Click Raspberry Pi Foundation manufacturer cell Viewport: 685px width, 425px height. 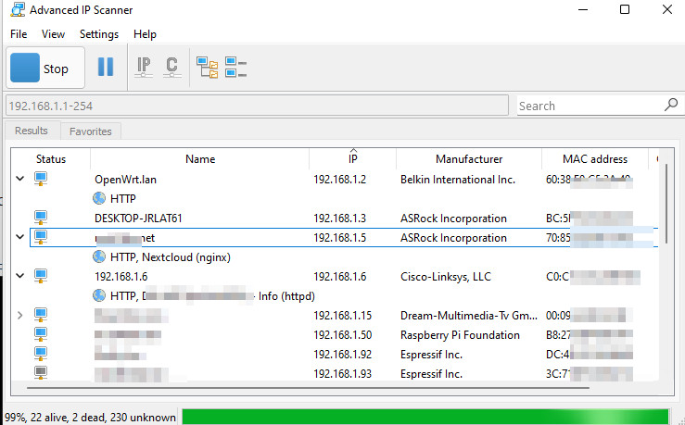tap(460, 335)
